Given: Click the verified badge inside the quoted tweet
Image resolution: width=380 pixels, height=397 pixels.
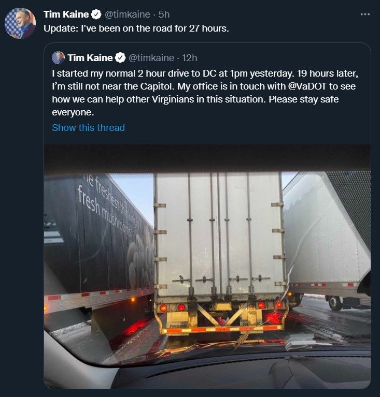Looking at the screenshot, I should [x=120, y=57].
